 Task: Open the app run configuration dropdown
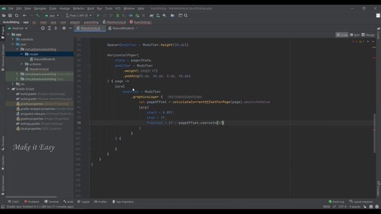click(52, 15)
